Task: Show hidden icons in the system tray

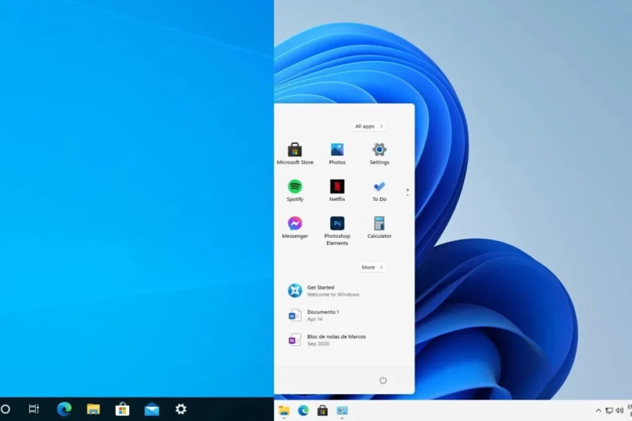Action: tap(598, 411)
